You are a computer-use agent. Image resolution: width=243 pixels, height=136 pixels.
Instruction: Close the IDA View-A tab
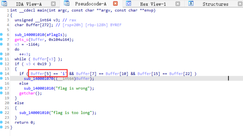[53, 4]
